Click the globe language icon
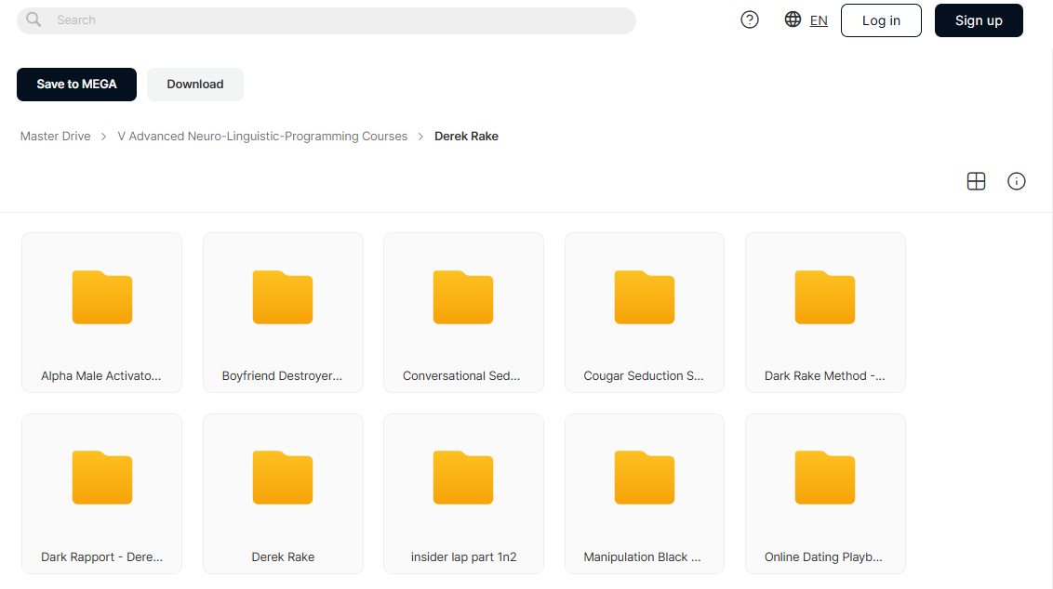The width and height of the screenshot is (1053, 589). (793, 20)
